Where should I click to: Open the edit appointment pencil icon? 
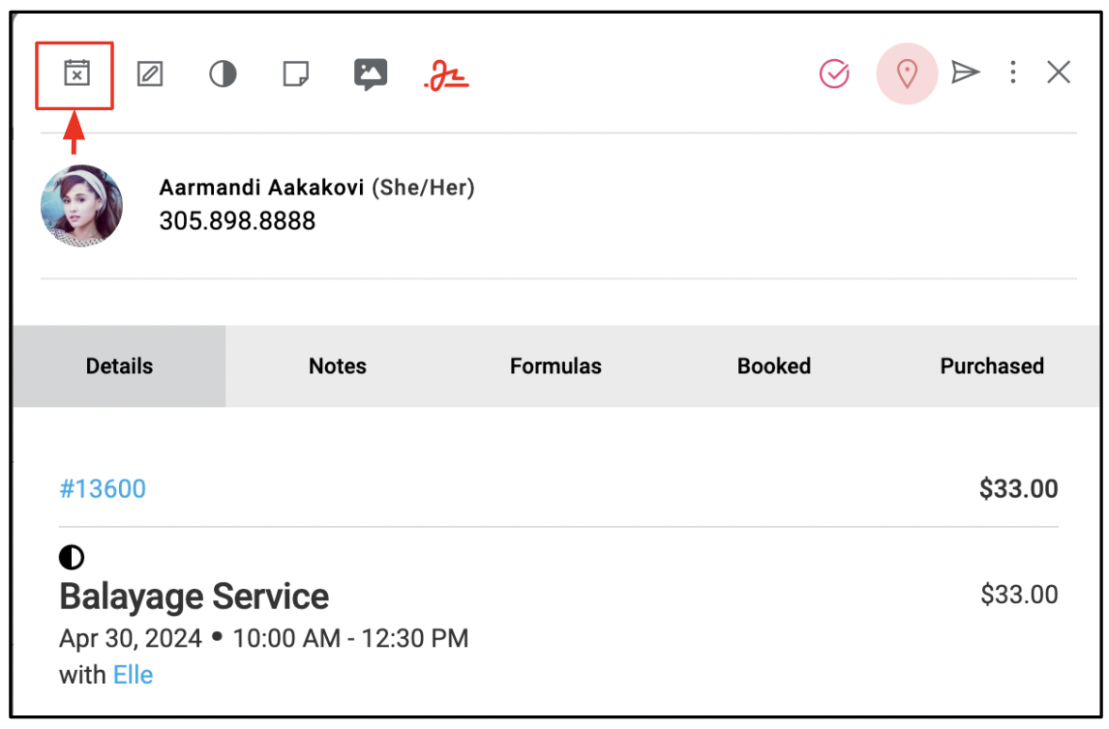pos(150,73)
